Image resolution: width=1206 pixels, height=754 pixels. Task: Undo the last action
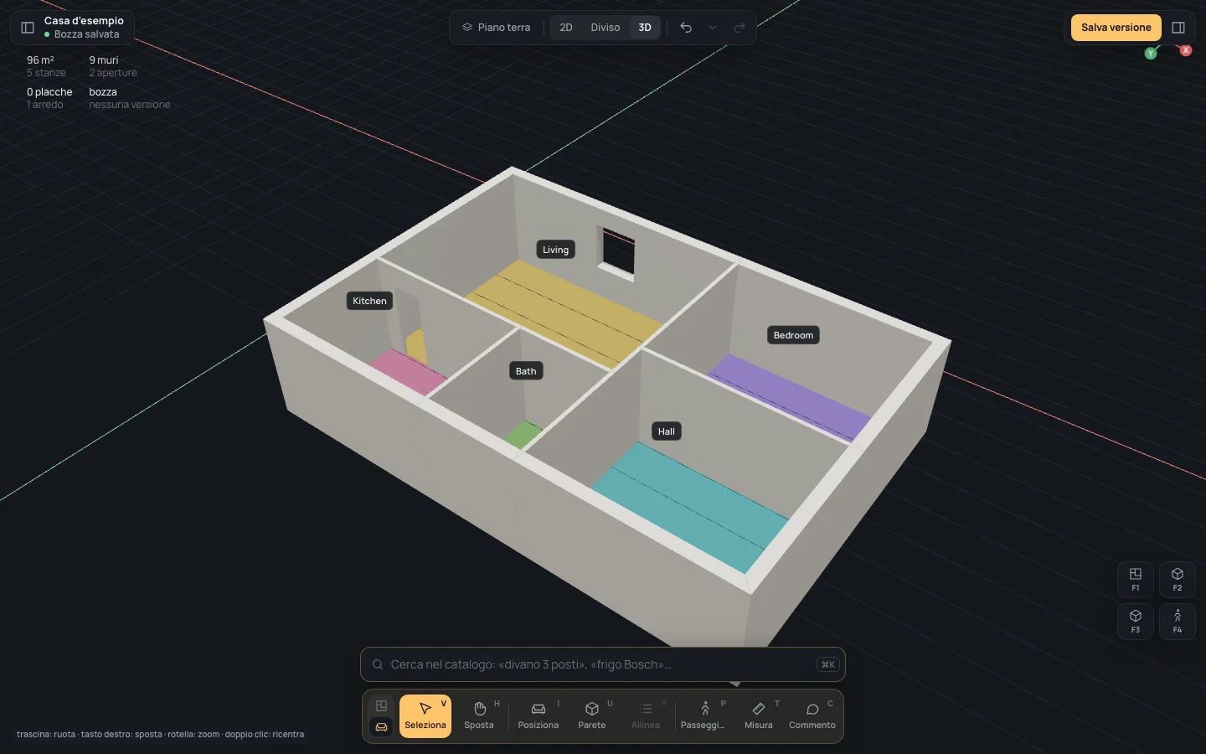(x=686, y=28)
